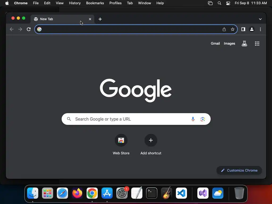This screenshot has height=204, width=272.
Task: Open the View menu
Action: point(59,3)
